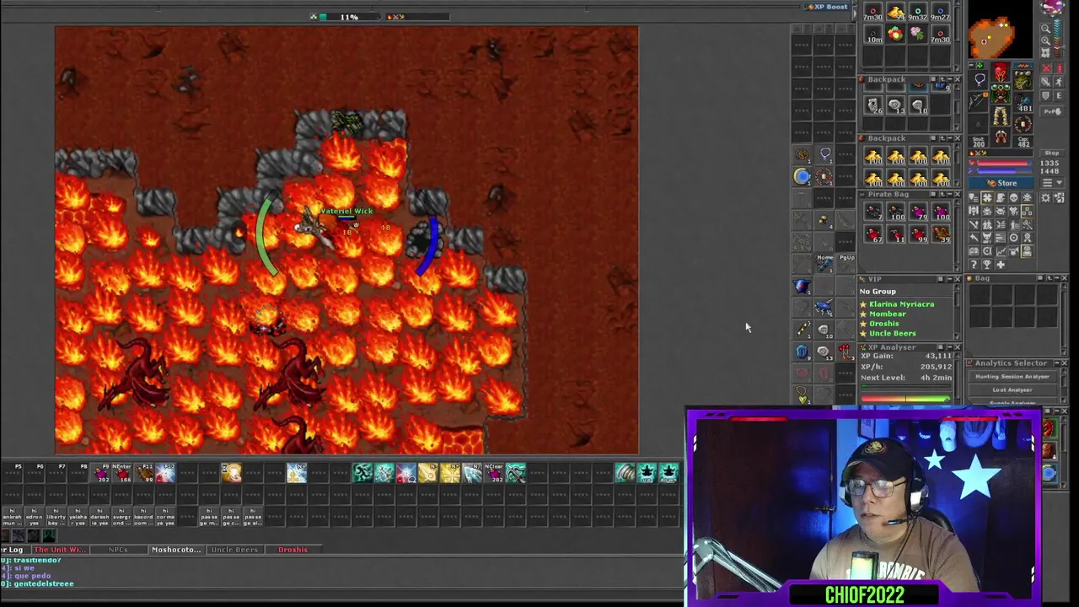
Task: Switch to The Unit Wi... chat tab
Action: 60,550
